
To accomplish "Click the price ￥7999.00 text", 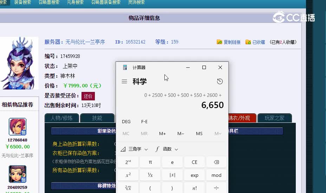I will [x=82, y=86].
